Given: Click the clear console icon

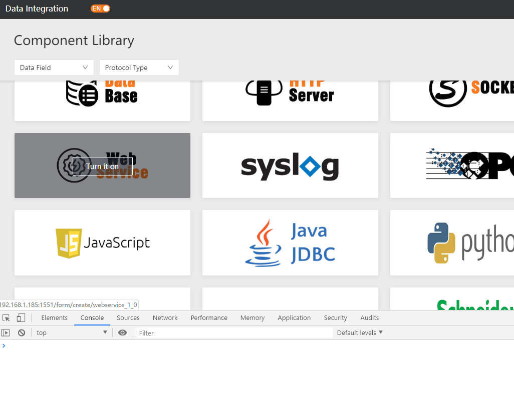Looking at the screenshot, I should (22, 332).
